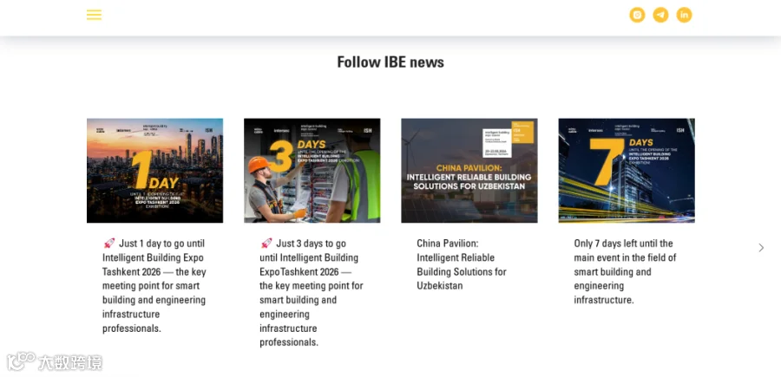Read 'China Pavilion: Intelligent Reliable Building Solutions' article
The image size is (781, 377).
462,264
